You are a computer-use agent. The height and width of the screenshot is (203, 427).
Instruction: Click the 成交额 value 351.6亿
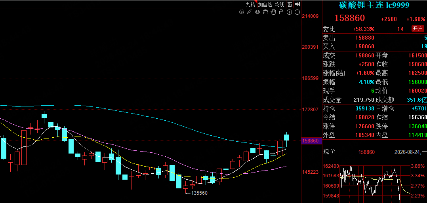point(417,100)
